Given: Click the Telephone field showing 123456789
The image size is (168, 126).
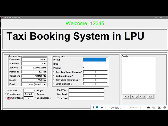Looking at the screenshot, I should coord(34,76).
